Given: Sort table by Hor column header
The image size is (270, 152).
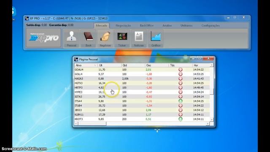Looking at the screenshot, I should [201, 65].
